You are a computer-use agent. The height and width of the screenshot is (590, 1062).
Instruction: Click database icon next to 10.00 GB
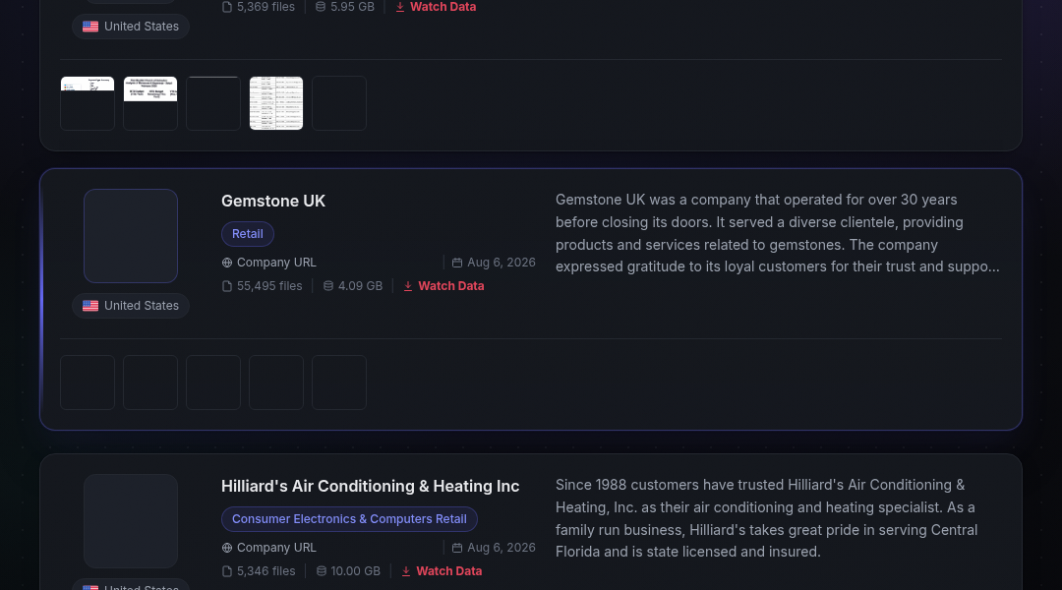click(321, 571)
